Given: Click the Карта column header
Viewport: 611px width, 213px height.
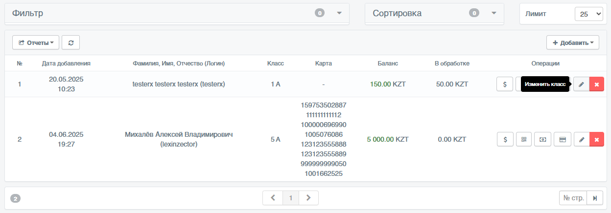Looking at the screenshot, I should pyautogui.click(x=324, y=64).
